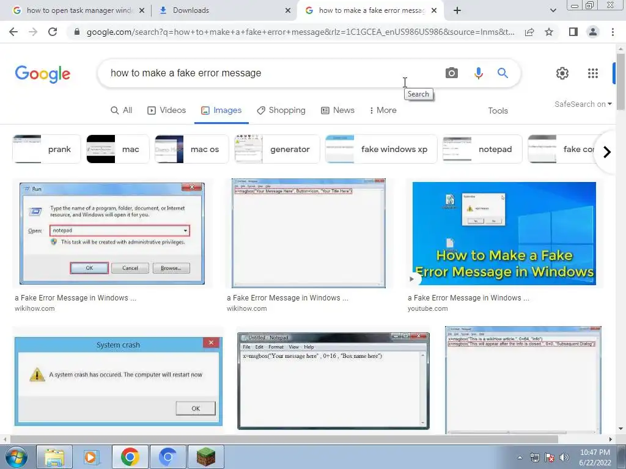Switch to the News results tab
Screen dimensions: 626x469
point(337,111)
